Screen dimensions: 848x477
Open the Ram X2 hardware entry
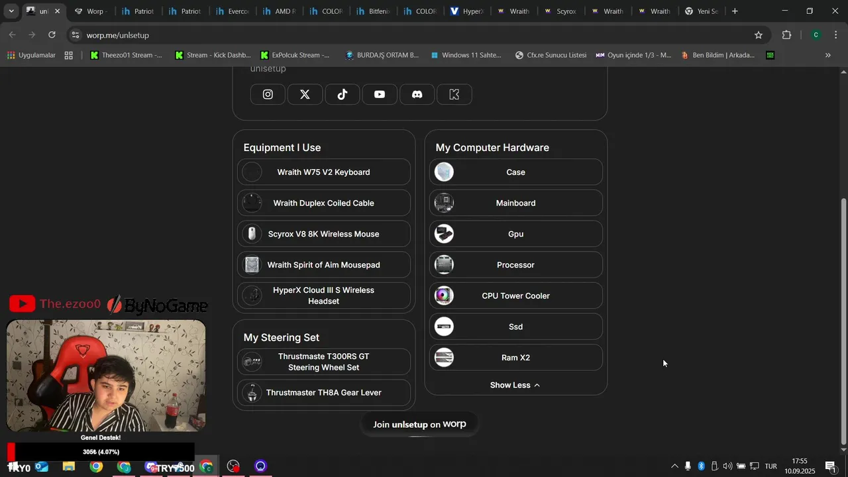[516, 358]
